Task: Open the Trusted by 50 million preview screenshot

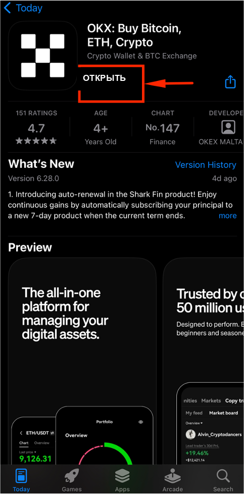Action: pyautogui.click(x=204, y=361)
